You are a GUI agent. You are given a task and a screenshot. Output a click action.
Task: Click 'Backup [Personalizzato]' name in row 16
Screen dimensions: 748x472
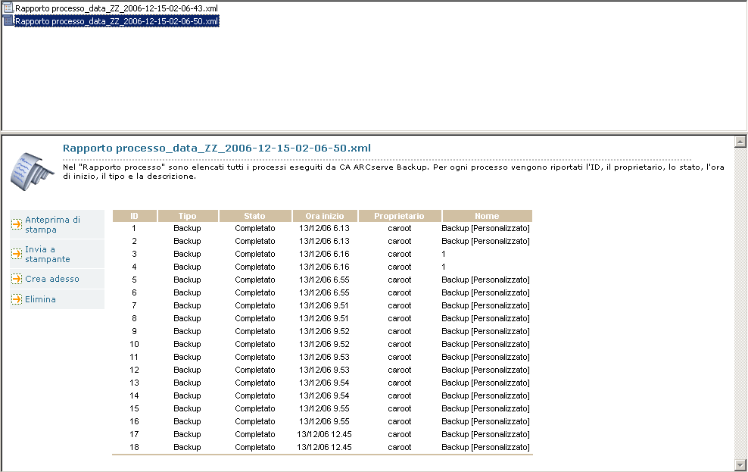point(485,422)
